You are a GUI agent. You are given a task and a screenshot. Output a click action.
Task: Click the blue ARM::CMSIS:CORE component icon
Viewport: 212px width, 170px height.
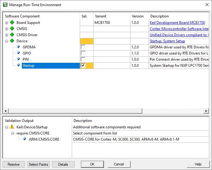[25, 139]
